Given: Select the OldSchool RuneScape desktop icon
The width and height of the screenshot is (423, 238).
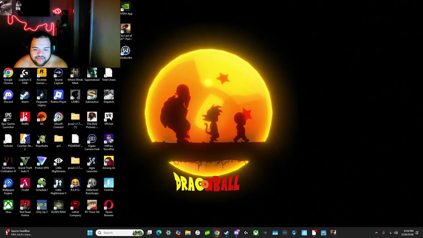Looking at the screenshot, I should [92, 186].
